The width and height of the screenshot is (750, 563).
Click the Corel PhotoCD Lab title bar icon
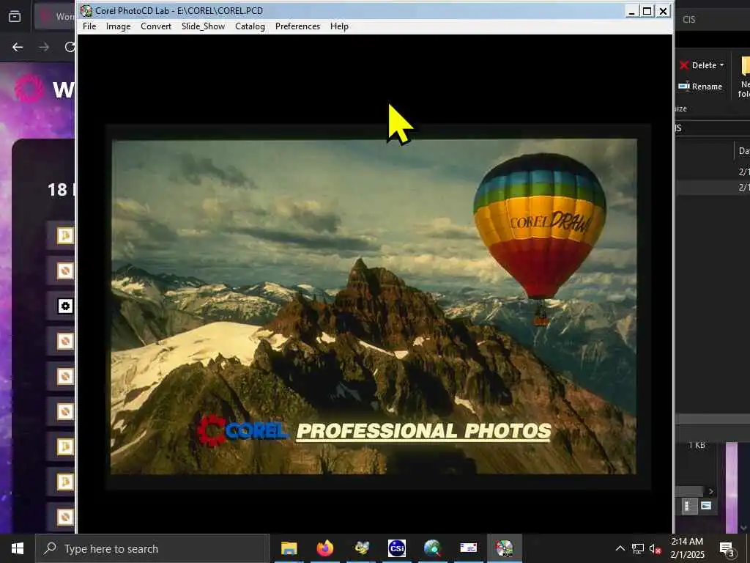(x=86, y=10)
